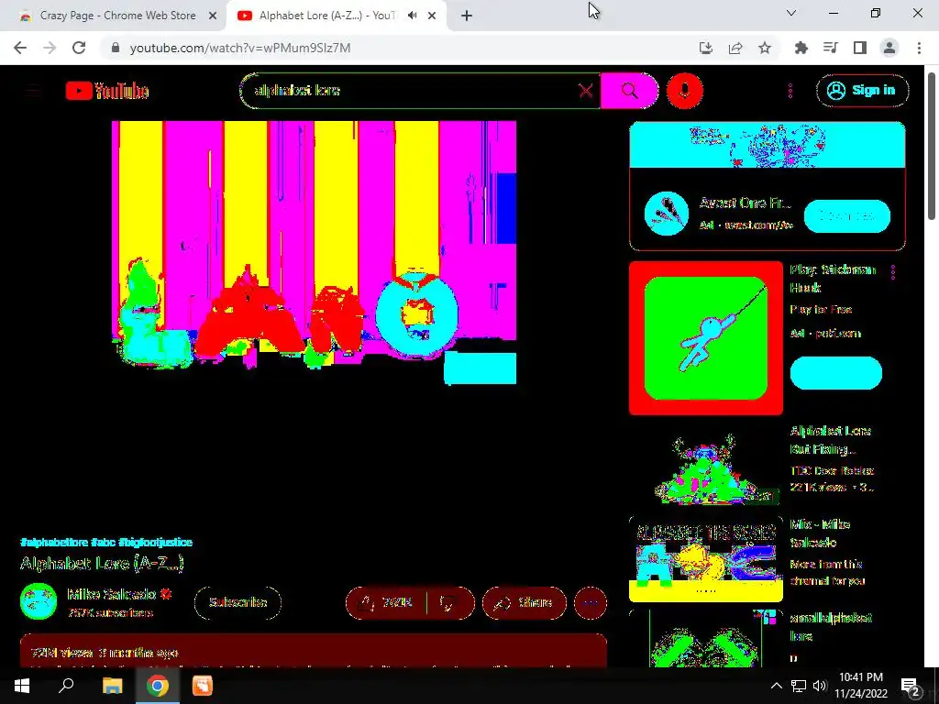Click the site padlock icon
Image resolution: width=939 pixels, height=704 pixels.
click(116, 48)
